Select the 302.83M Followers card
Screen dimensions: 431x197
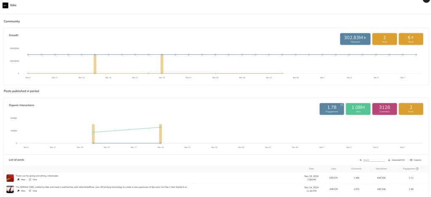(x=355, y=39)
